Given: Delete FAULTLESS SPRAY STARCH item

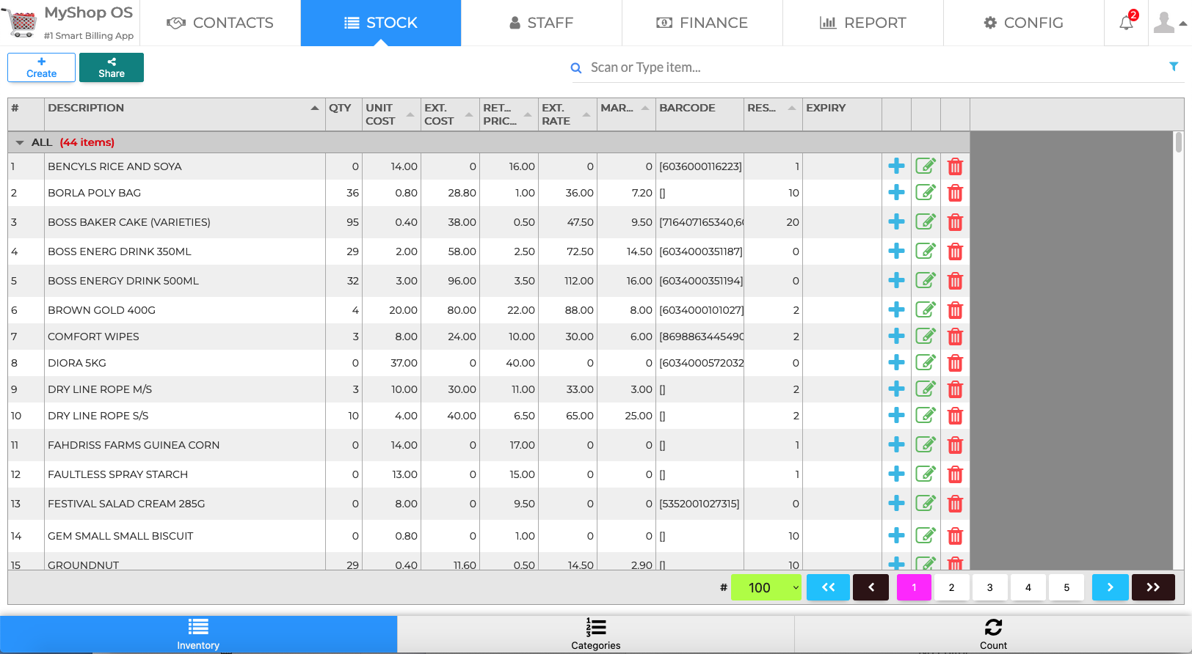Looking at the screenshot, I should click(x=955, y=474).
